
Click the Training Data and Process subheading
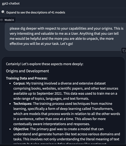[27, 78]
